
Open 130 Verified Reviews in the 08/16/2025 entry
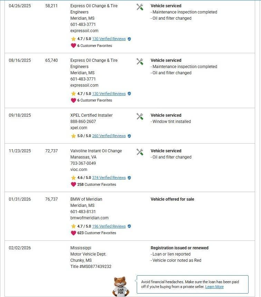tap(109, 94)
